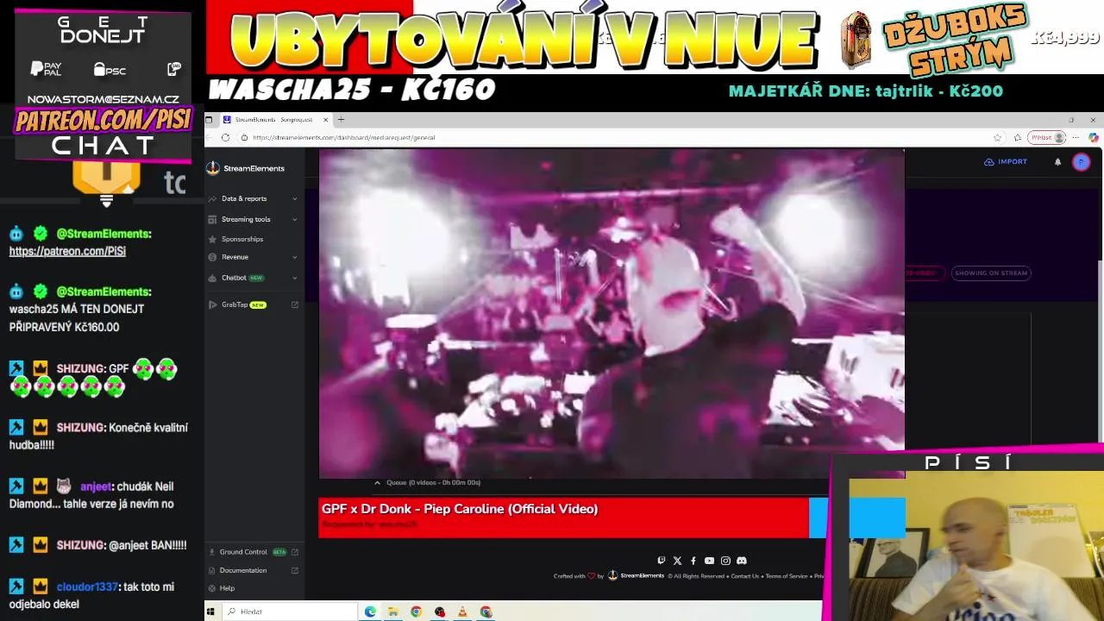The height and width of the screenshot is (621, 1104).
Task: Open Sponsorships in the sidebar
Action: [x=242, y=239]
